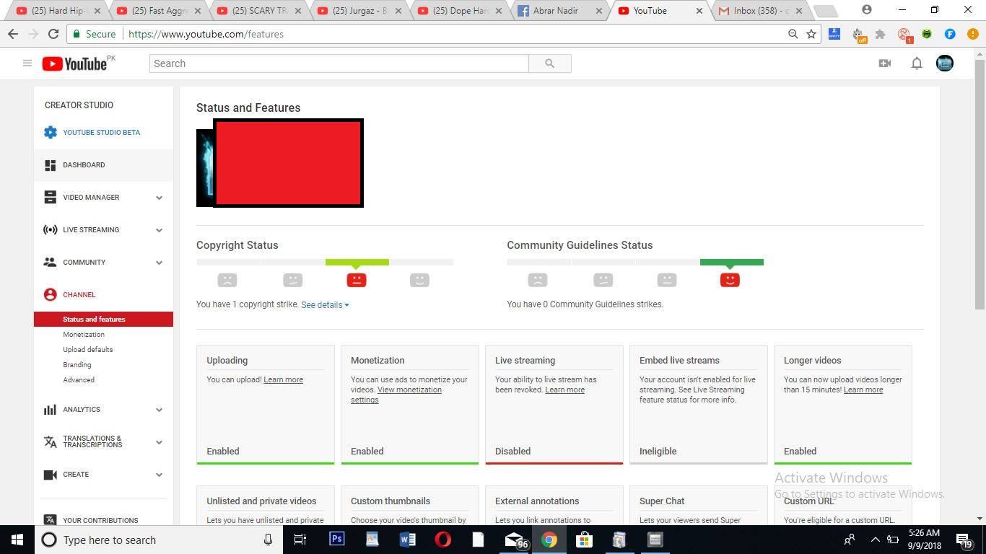
Task: Open the notifications bell
Action: click(916, 63)
